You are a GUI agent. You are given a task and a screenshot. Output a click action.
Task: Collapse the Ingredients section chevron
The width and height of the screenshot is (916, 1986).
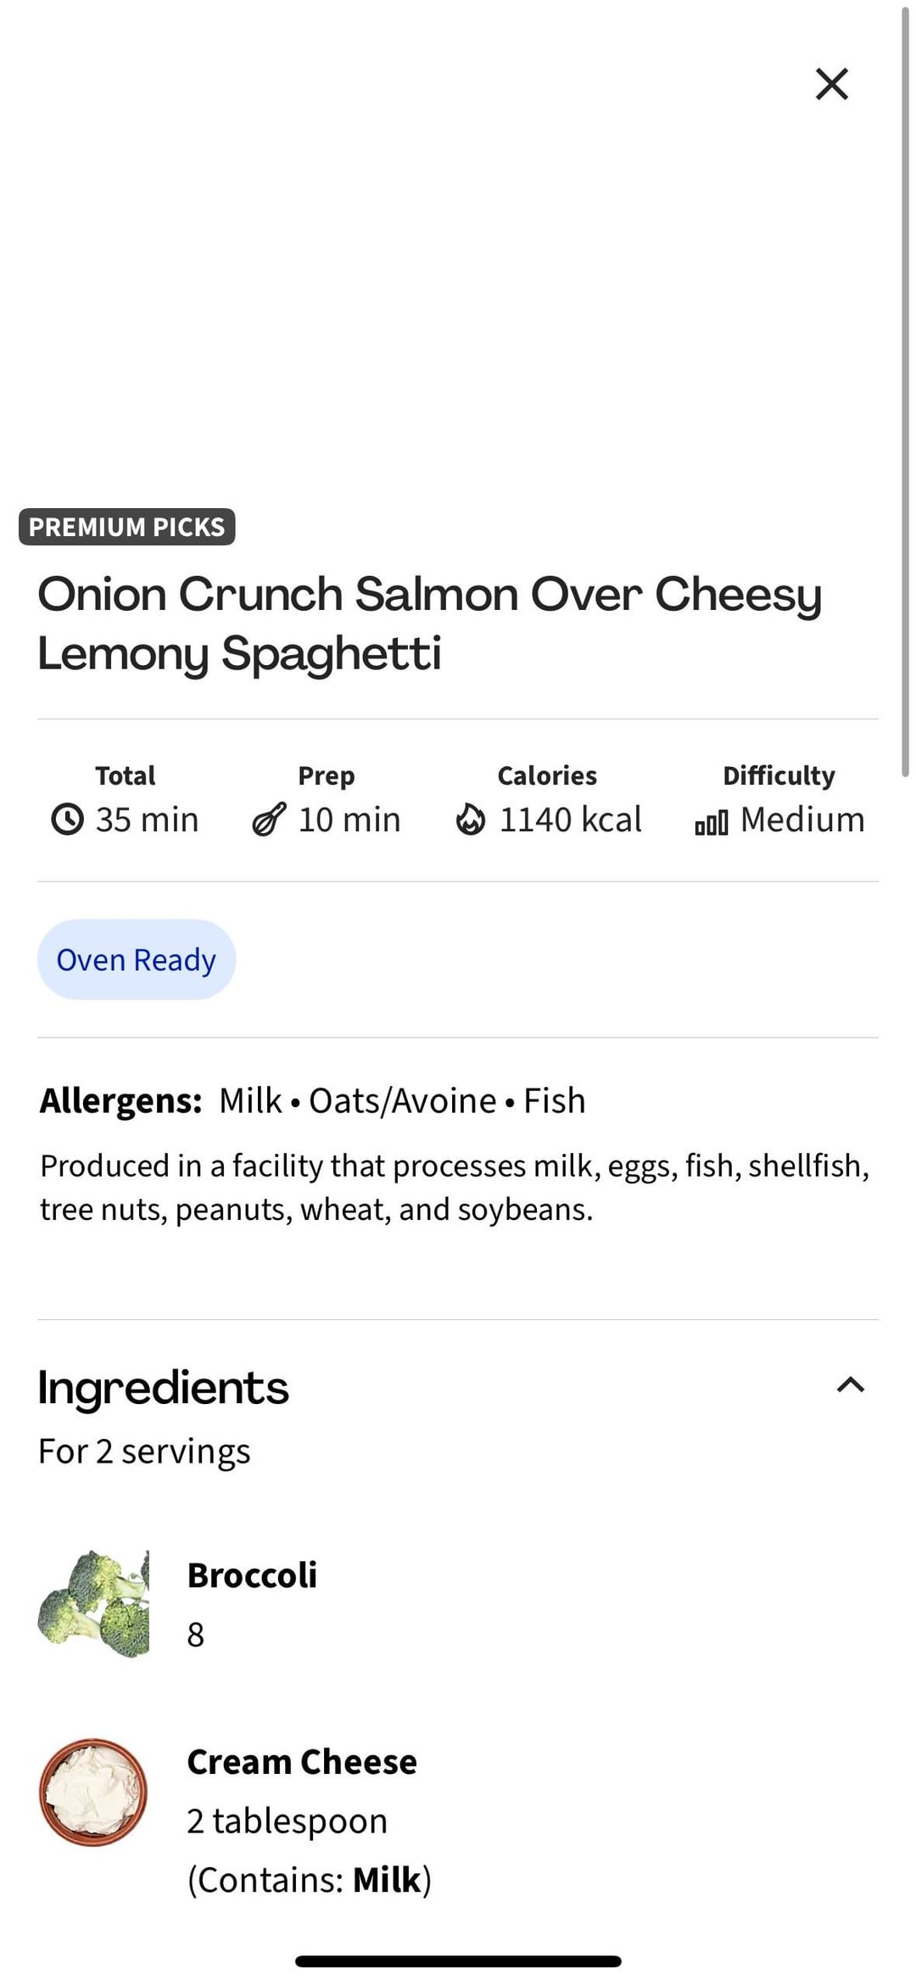click(x=850, y=1385)
